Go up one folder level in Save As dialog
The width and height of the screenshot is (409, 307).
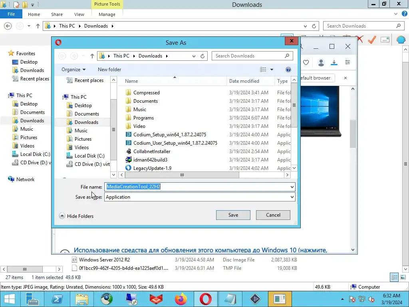[92, 56]
